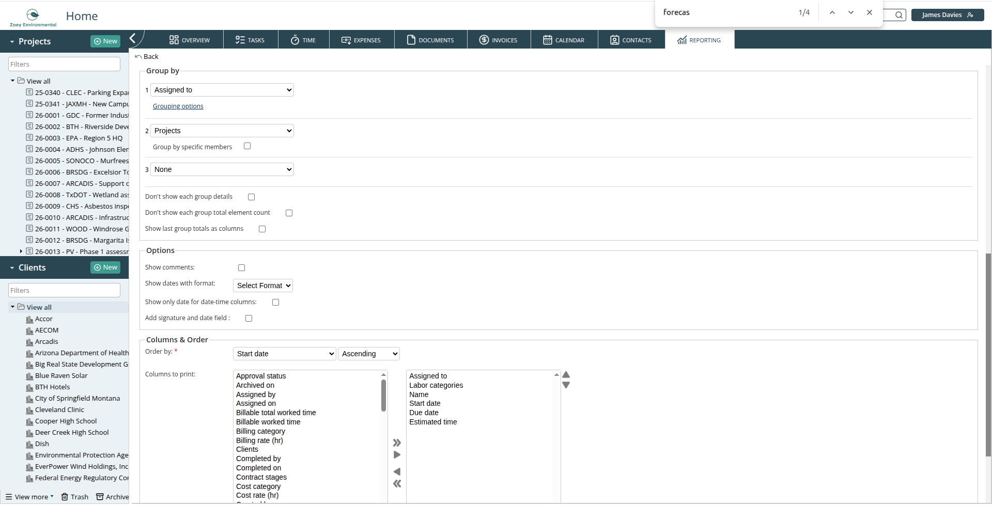Viewport: 992px width, 506px height.
Task: Open the Trash
Action: click(x=75, y=497)
